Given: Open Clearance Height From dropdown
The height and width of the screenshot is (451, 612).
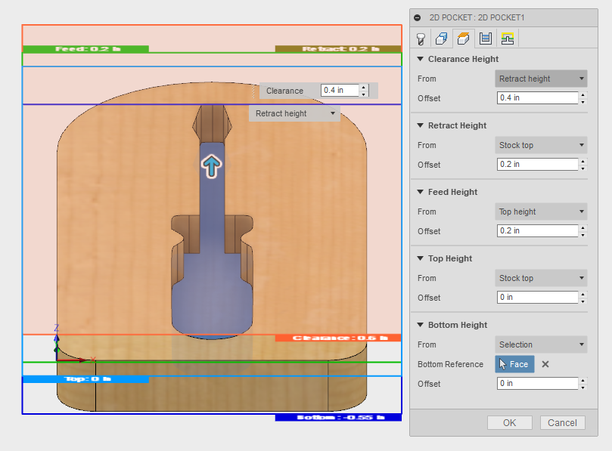Looking at the screenshot, I should 541,79.
